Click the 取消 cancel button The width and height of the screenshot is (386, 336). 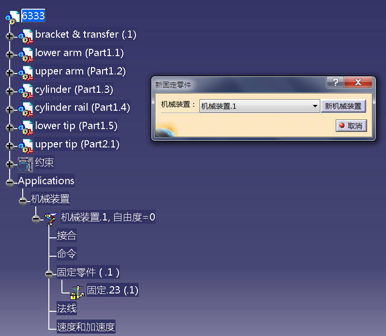(x=351, y=126)
